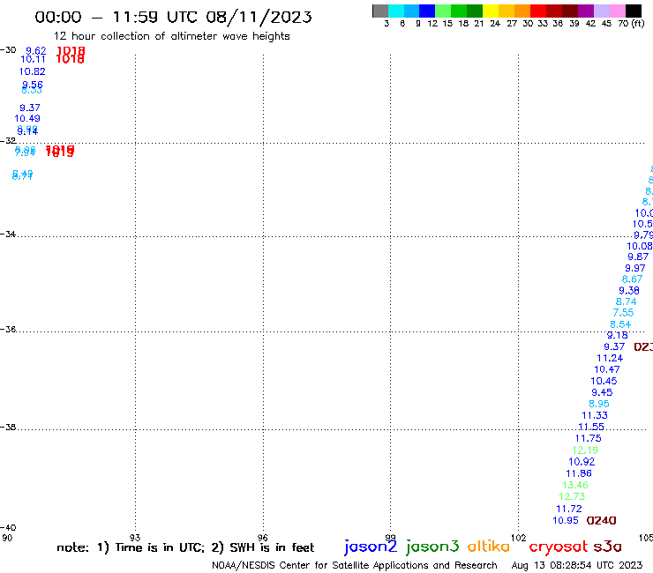Click the 11.24 wave height reading
653x573 pixels.
pyautogui.click(x=610, y=358)
